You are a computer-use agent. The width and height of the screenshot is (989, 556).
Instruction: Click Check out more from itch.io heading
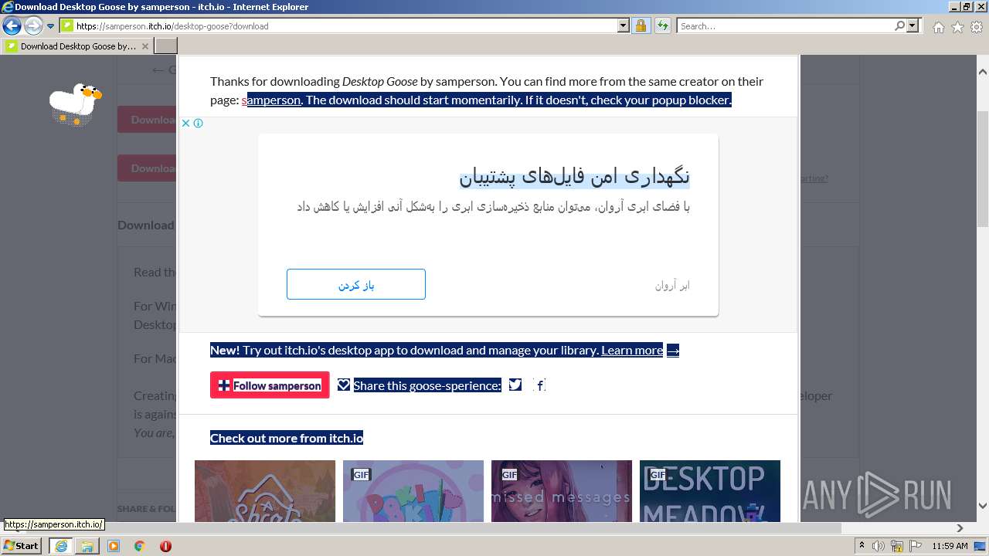287,438
